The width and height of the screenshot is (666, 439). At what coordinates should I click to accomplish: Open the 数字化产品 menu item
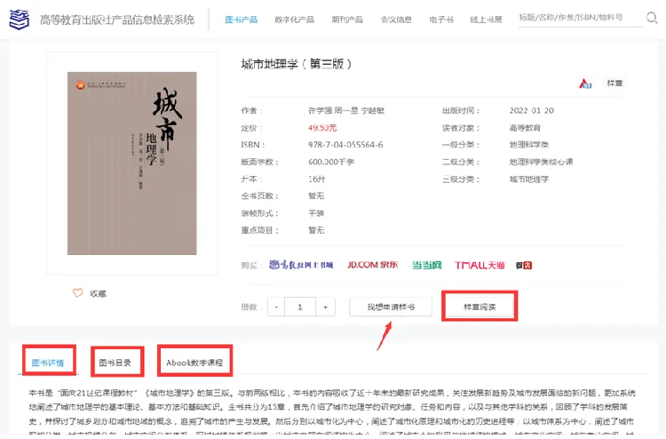point(294,20)
